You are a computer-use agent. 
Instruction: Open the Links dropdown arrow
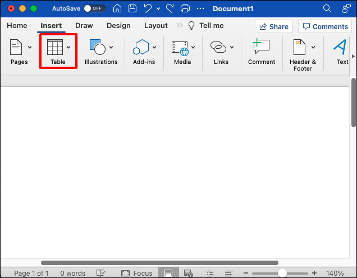click(x=232, y=47)
